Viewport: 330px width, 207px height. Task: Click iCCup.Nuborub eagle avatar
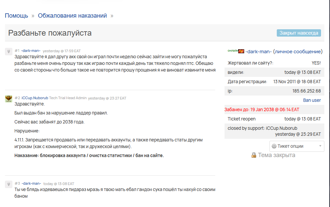9,99
